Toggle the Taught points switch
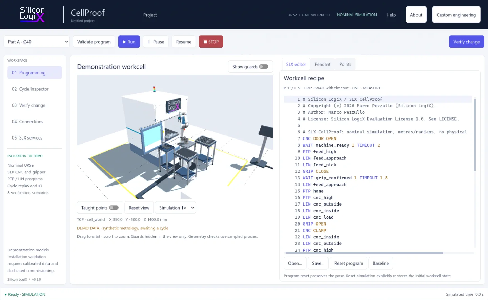The image size is (488, 300). click(x=114, y=208)
